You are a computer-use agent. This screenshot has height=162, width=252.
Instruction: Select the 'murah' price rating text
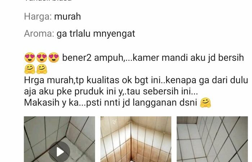coord(68,17)
